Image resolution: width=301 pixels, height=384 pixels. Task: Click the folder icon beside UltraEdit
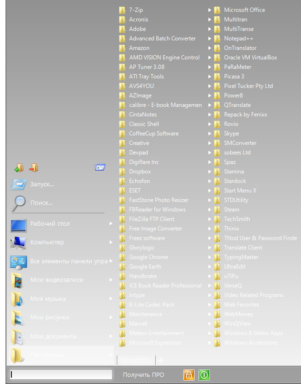(217, 267)
